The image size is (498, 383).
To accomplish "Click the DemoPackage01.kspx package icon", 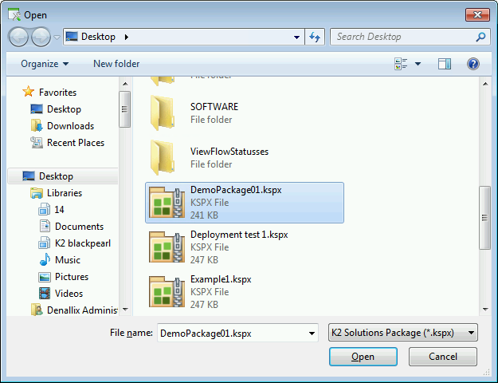I will pos(167,203).
